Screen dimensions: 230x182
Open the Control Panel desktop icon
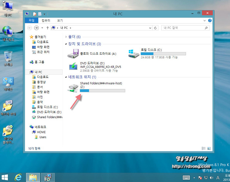(x=8, y=82)
